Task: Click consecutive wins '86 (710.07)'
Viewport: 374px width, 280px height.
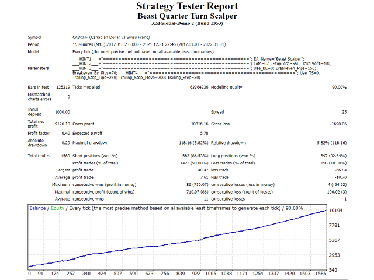Action: coord(198,185)
